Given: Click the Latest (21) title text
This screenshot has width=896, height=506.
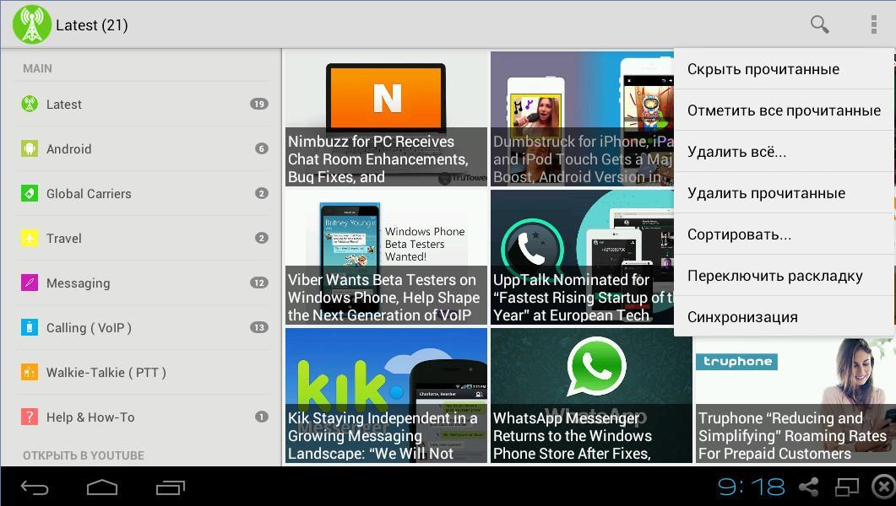Looking at the screenshot, I should [91, 25].
